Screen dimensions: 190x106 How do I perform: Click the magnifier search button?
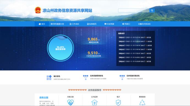click(x=152, y=10)
